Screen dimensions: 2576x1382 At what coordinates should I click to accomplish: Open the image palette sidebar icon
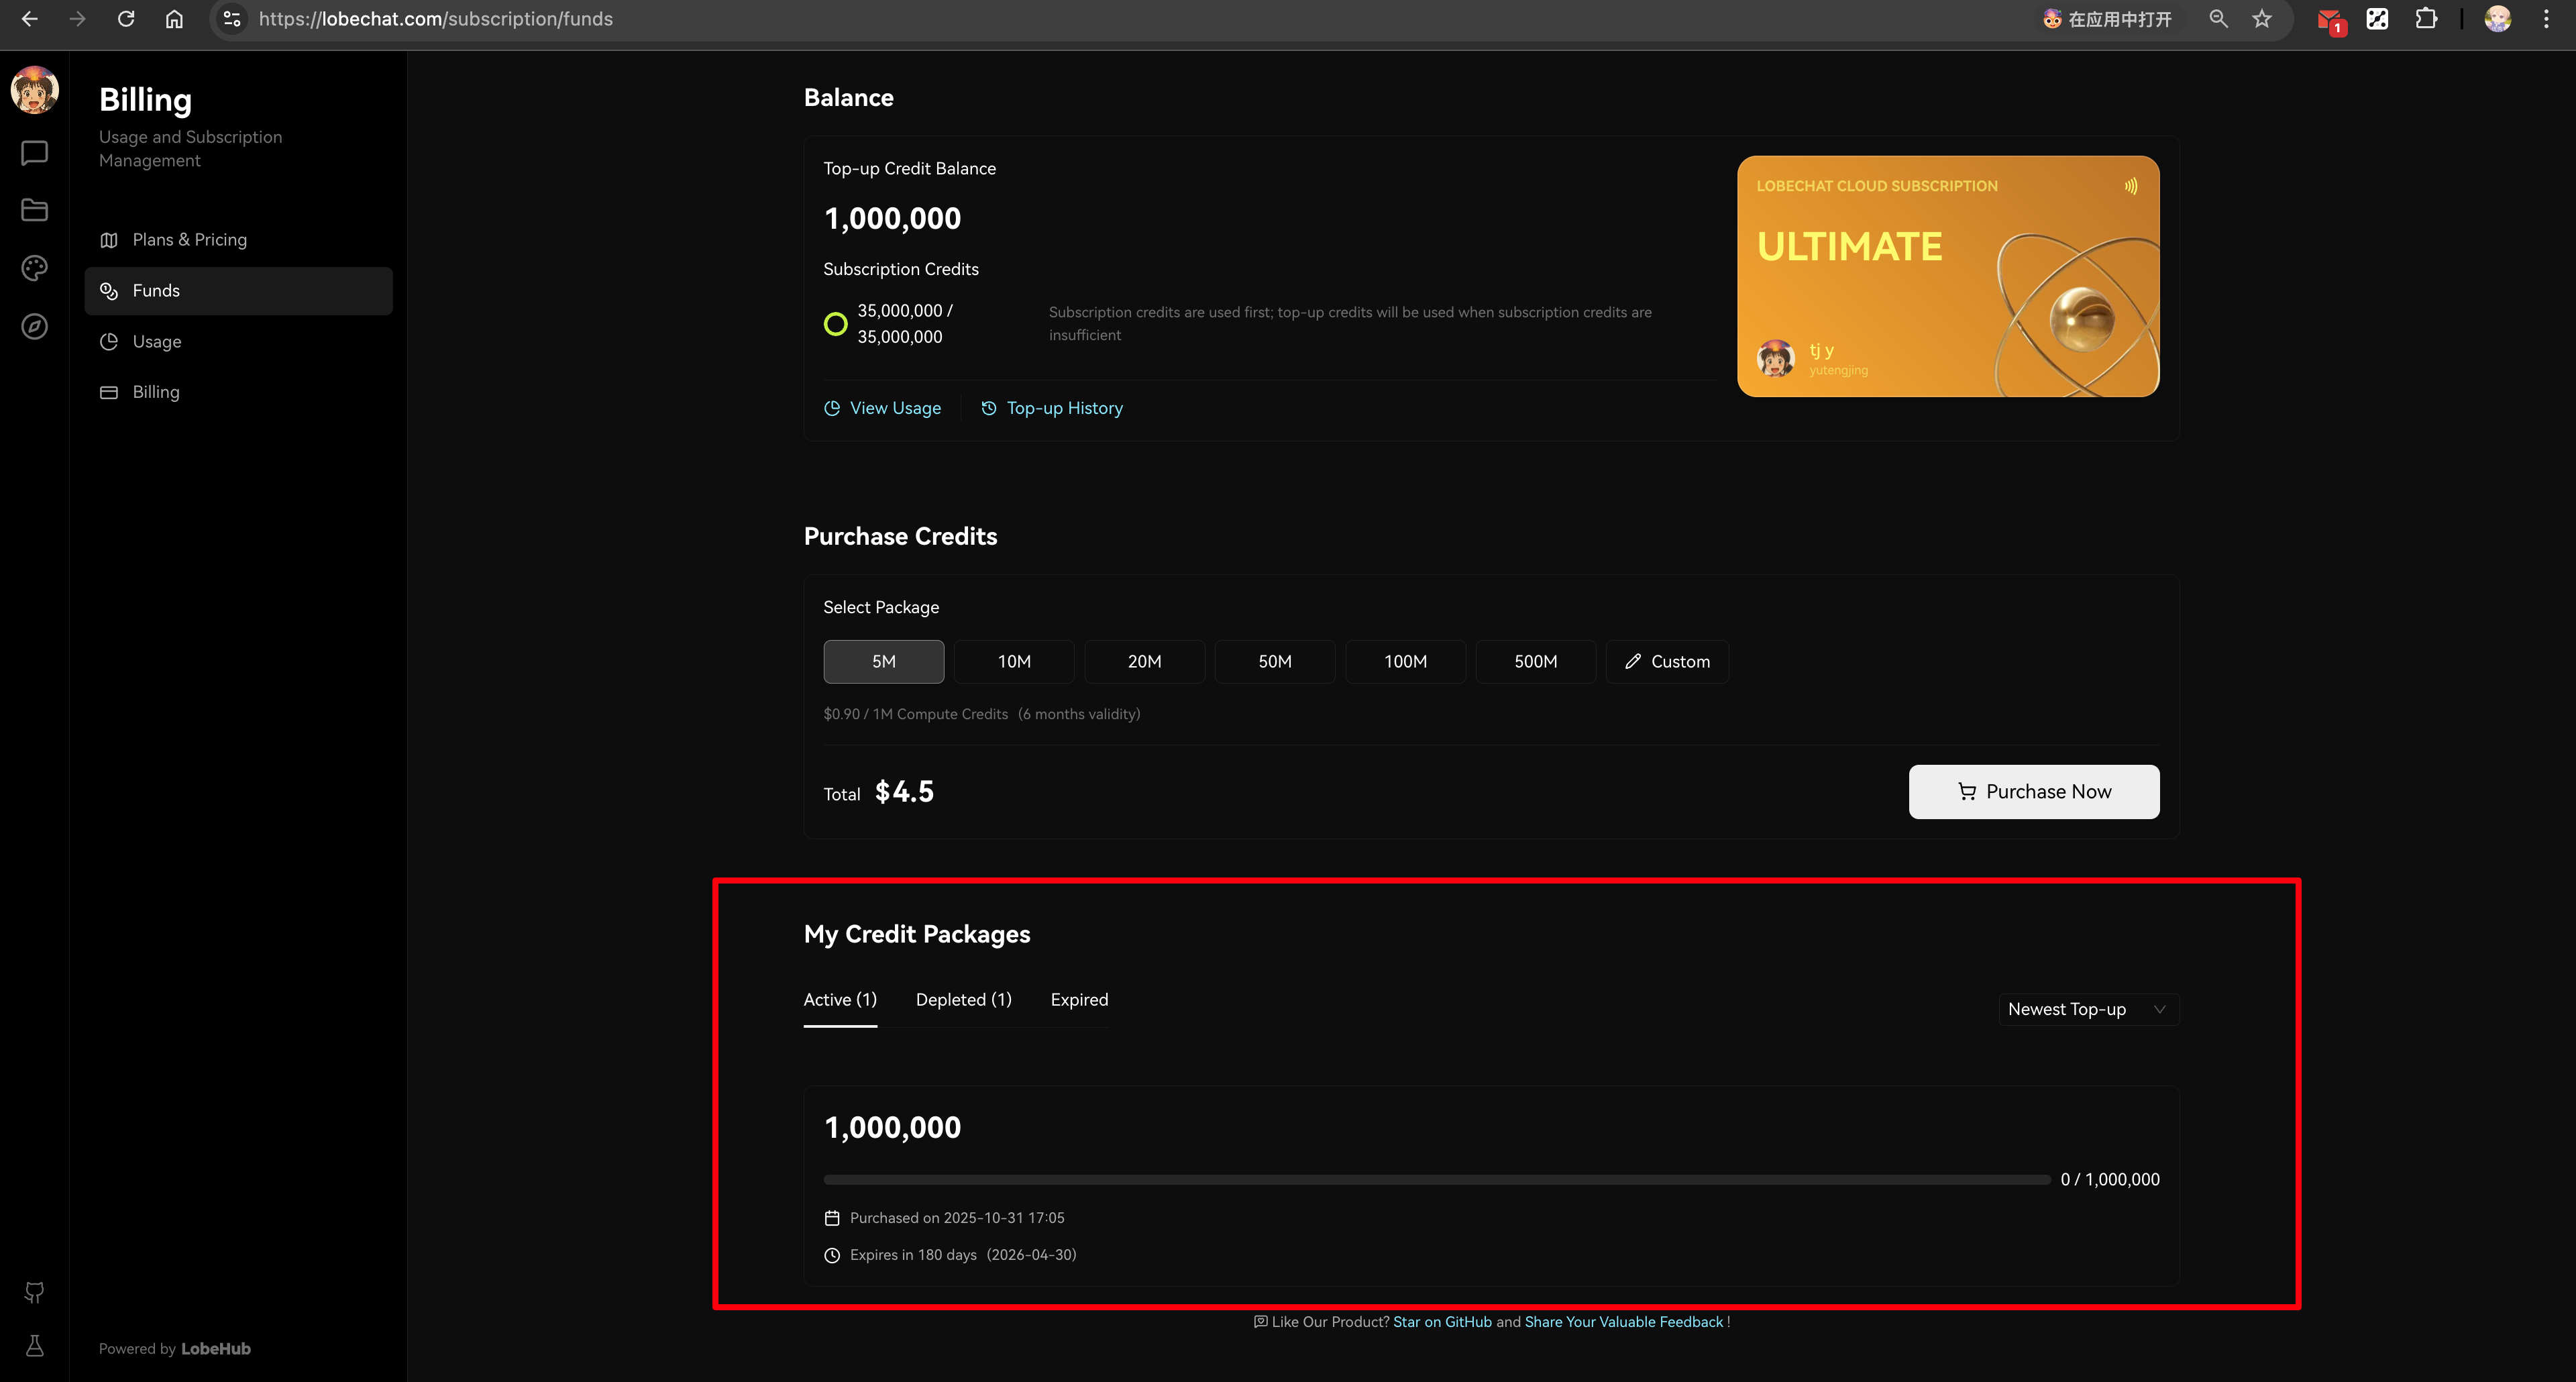pos(35,268)
